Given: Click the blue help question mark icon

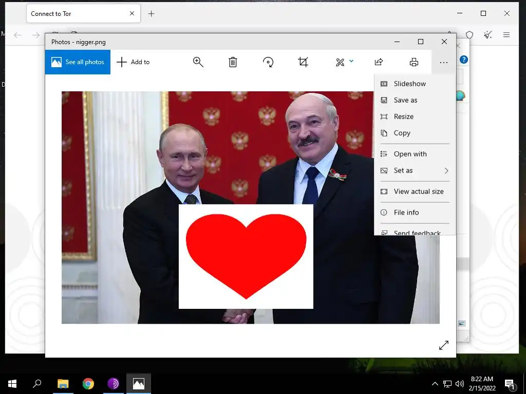Looking at the screenshot, I should coord(464,60).
